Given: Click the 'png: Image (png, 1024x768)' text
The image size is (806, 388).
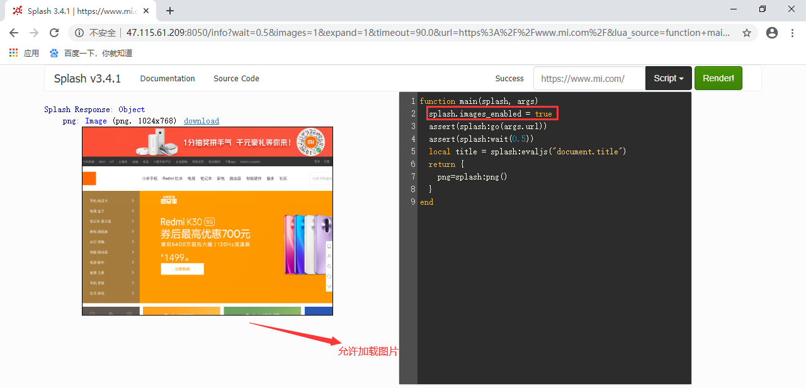Looking at the screenshot, I should click(x=120, y=121).
